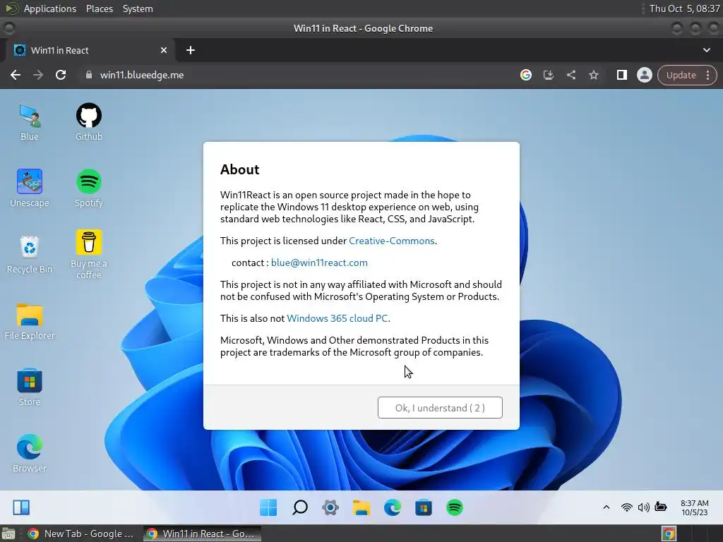Screen dimensions: 723x542
Task: Open File Explorer from the desktop
Action: click(30, 321)
